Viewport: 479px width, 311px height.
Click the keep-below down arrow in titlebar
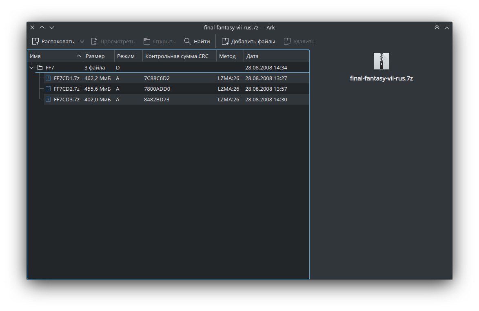[x=52, y=27]
